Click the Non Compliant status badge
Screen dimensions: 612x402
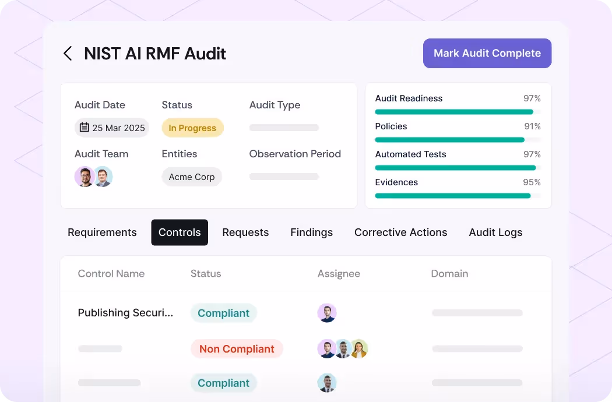(237, 349)
